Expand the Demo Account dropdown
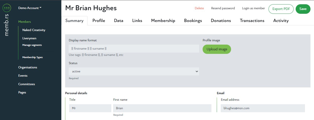 30,8
